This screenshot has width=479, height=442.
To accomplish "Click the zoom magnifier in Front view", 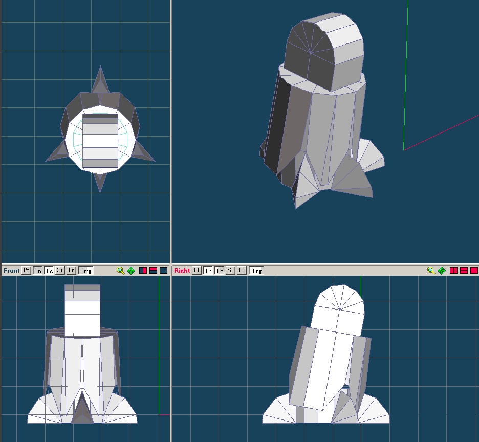I will tap(121, 270).
